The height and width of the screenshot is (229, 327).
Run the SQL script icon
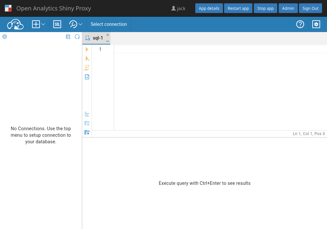(x=87, y=68)
